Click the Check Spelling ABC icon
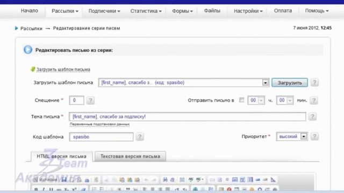The image size is (344, 193). pos(190,180)
